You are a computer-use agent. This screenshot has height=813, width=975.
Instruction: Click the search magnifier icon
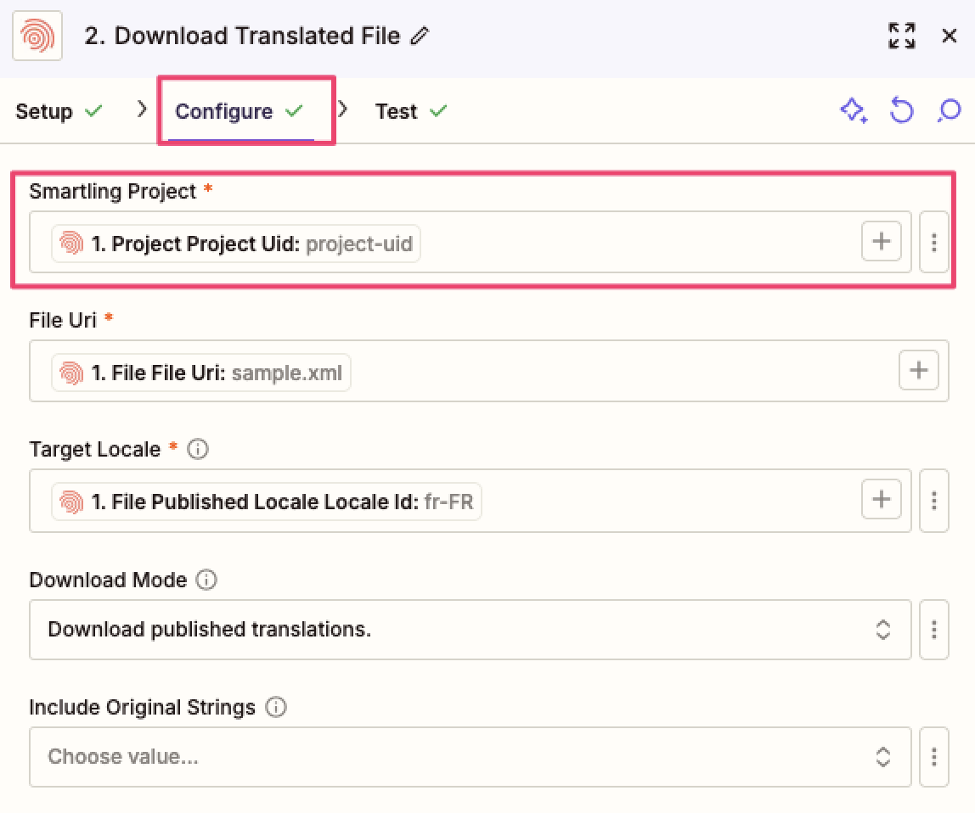tap(949, 111)
